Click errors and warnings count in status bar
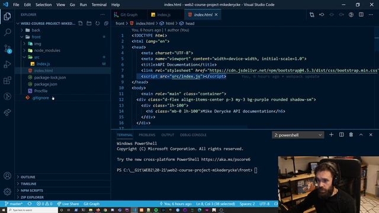Viewport: 379px width, 213px height. (44, 204)
